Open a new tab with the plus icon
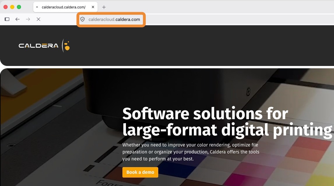This screenshot has height=186, width=334. click(104, 7)
